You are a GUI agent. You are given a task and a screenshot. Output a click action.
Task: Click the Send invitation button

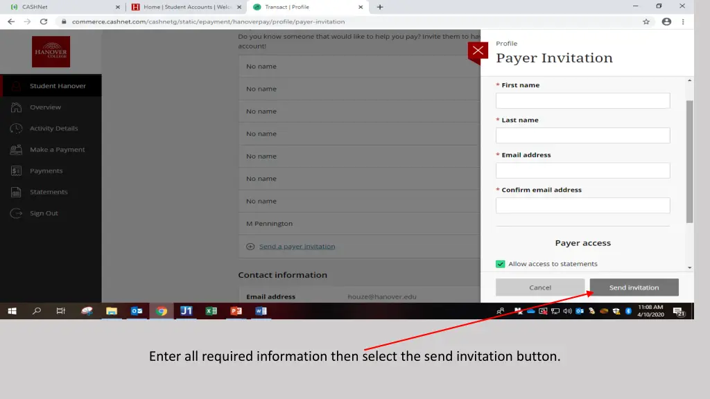coord(634,287)
